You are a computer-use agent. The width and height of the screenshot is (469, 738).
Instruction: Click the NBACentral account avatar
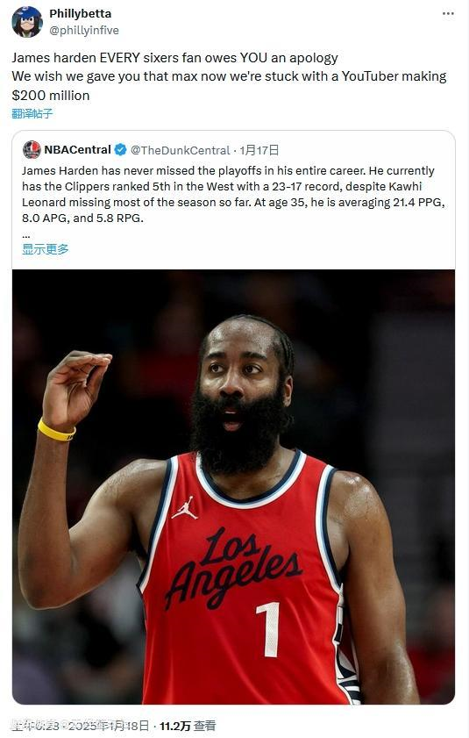[32, 150]
